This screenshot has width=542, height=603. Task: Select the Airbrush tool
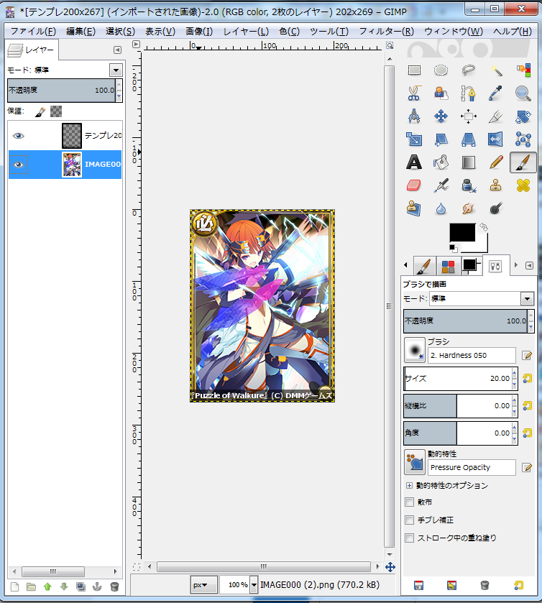[x=441, y=185]
